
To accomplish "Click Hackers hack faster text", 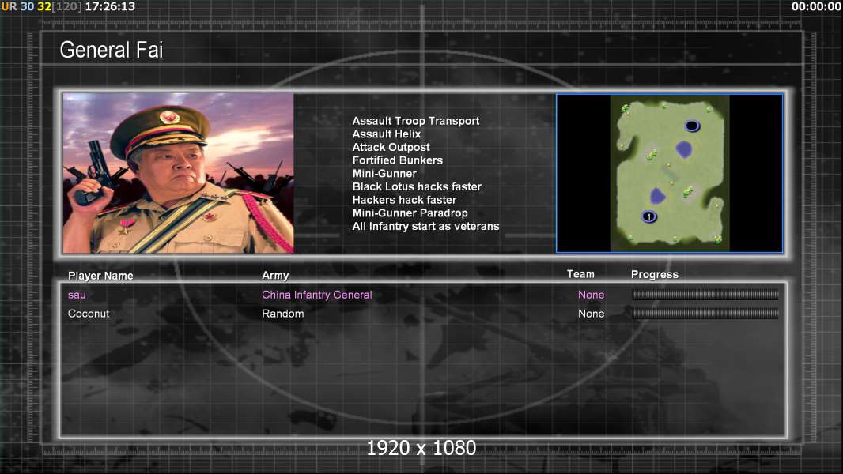I will pos(404,200).
